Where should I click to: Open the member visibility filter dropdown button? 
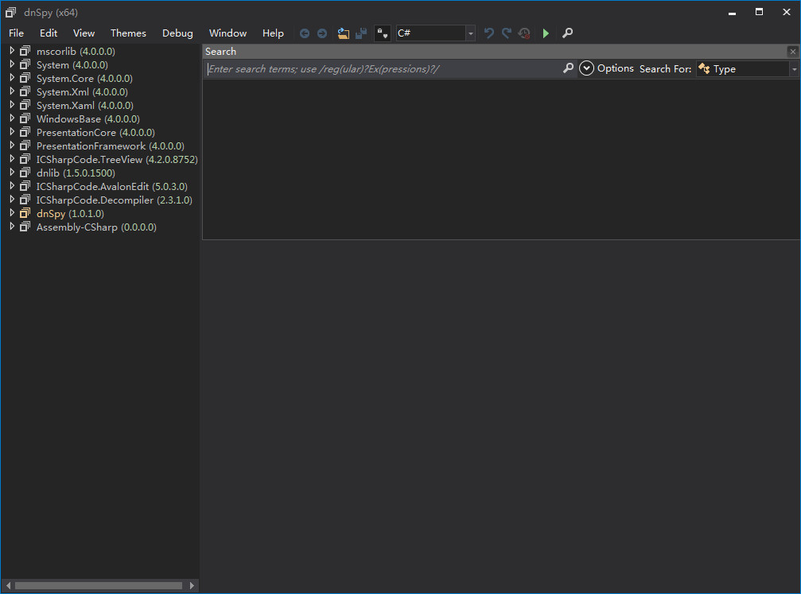point(383,33)
